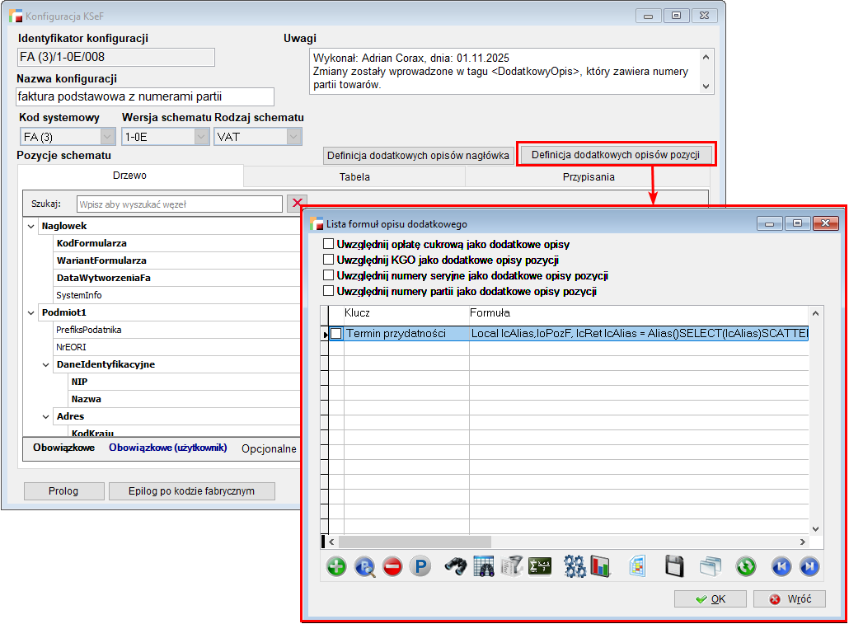Screen dimensions: 849x624
Task: Click the 'Nazwa konfiguracji' text field
Action: click(x=145, y=97)
